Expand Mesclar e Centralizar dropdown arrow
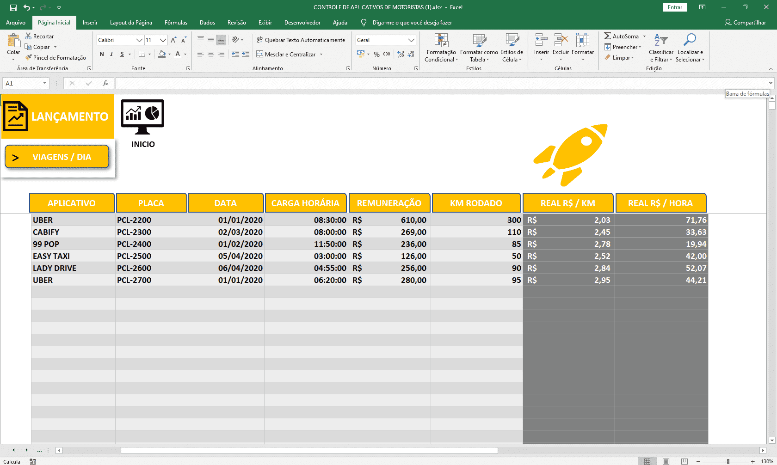 pos(321,55)
